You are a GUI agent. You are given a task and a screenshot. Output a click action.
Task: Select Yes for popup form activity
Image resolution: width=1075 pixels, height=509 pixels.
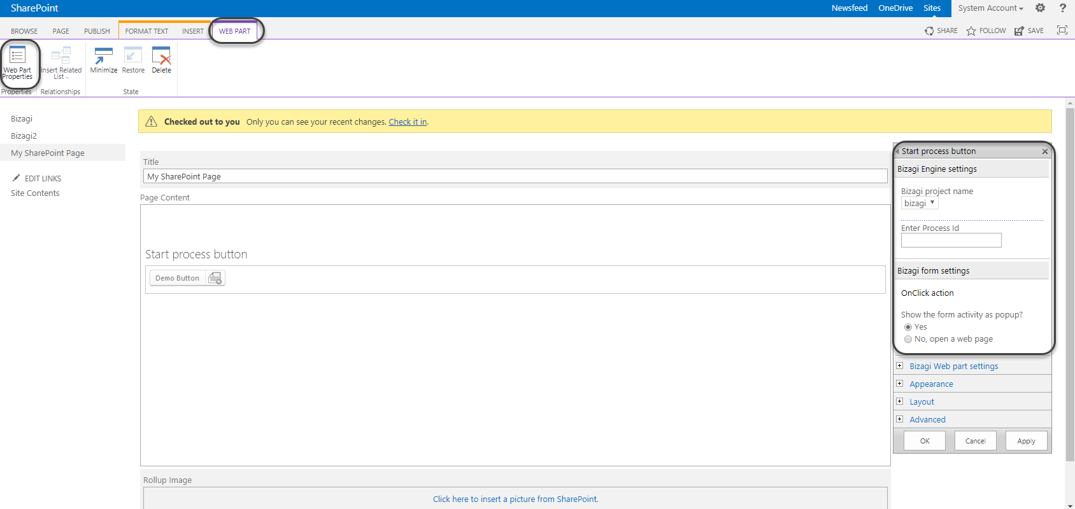908,327
